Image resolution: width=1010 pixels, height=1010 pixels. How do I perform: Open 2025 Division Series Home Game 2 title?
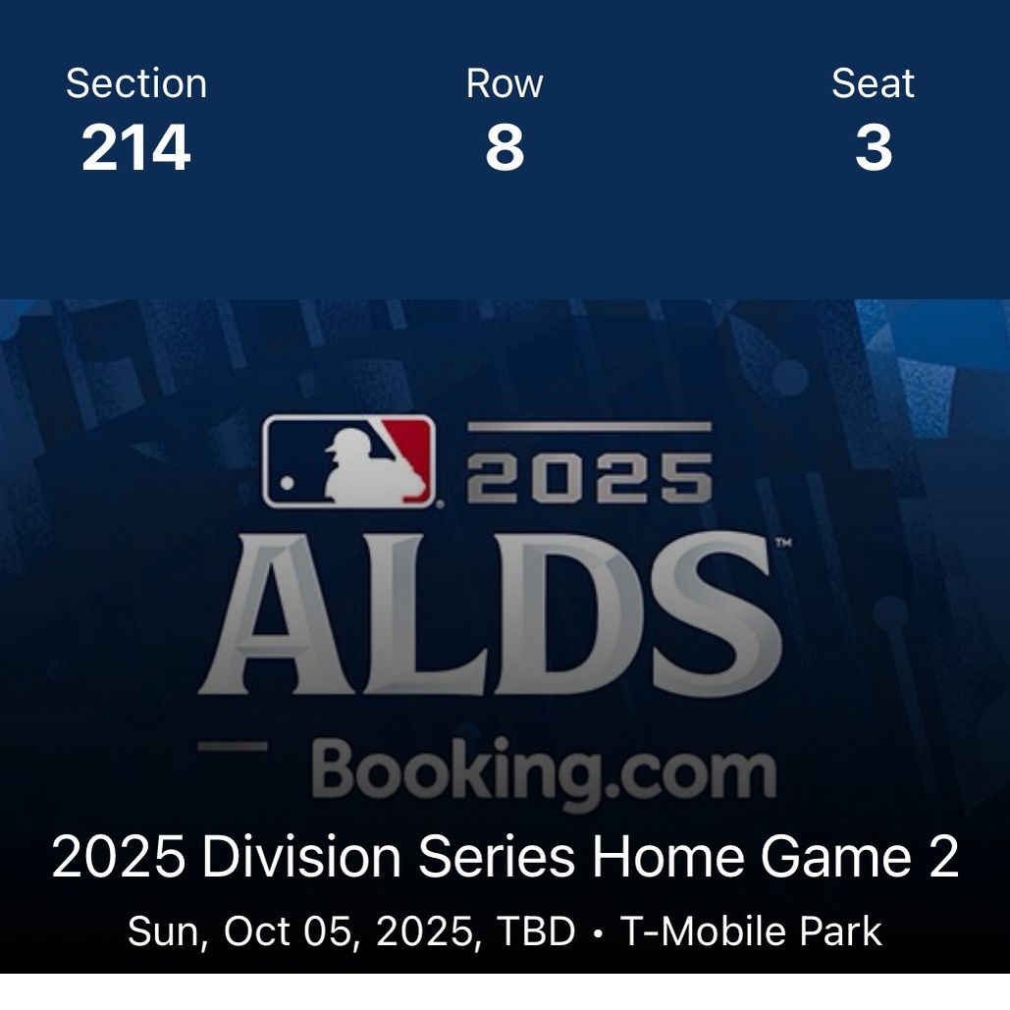tap(505, 857)
